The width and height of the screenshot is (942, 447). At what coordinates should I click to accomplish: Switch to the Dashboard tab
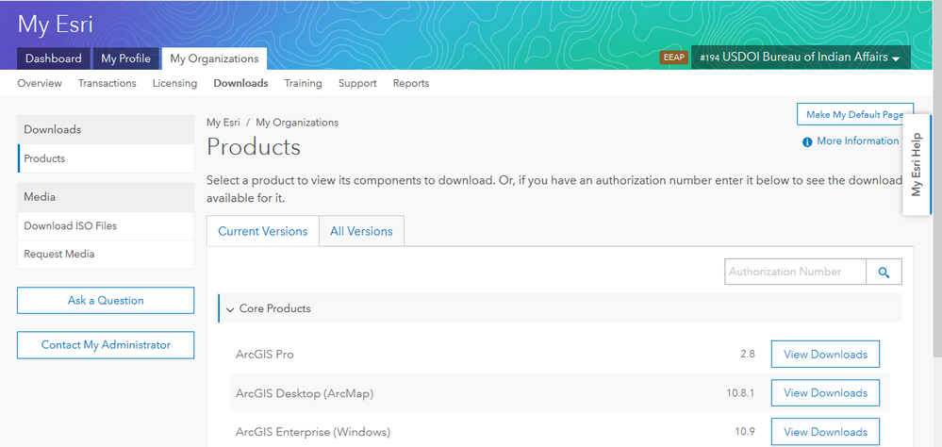tap(54, 58)
